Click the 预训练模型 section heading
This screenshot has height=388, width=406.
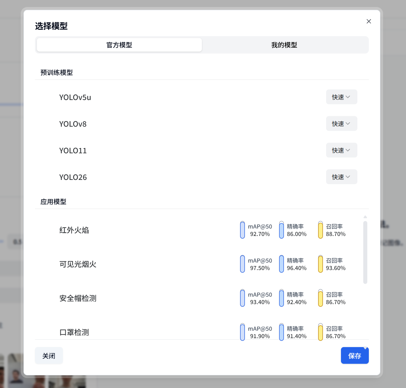point(57,72)
